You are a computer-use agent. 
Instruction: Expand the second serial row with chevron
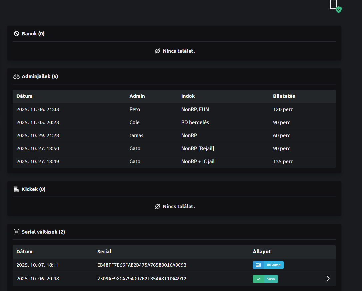tap(328, 279)
